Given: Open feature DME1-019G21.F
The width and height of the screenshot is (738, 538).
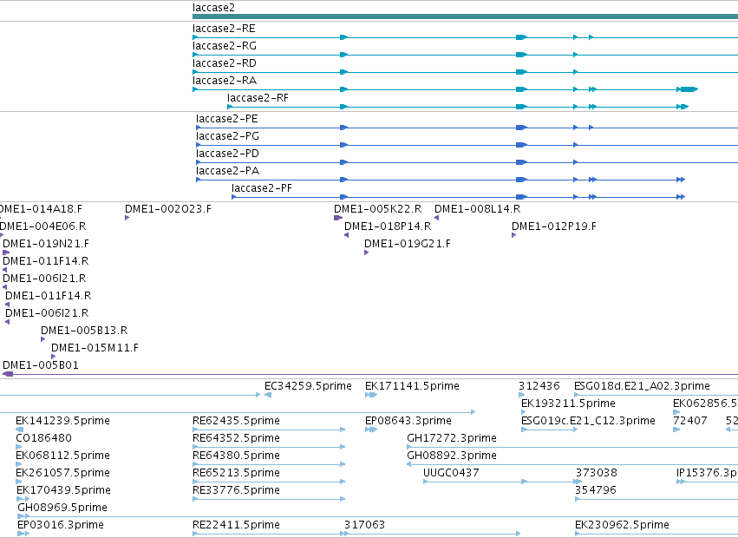Looking at the screenshot, I should pyautogui.click(x=408, y=244).
